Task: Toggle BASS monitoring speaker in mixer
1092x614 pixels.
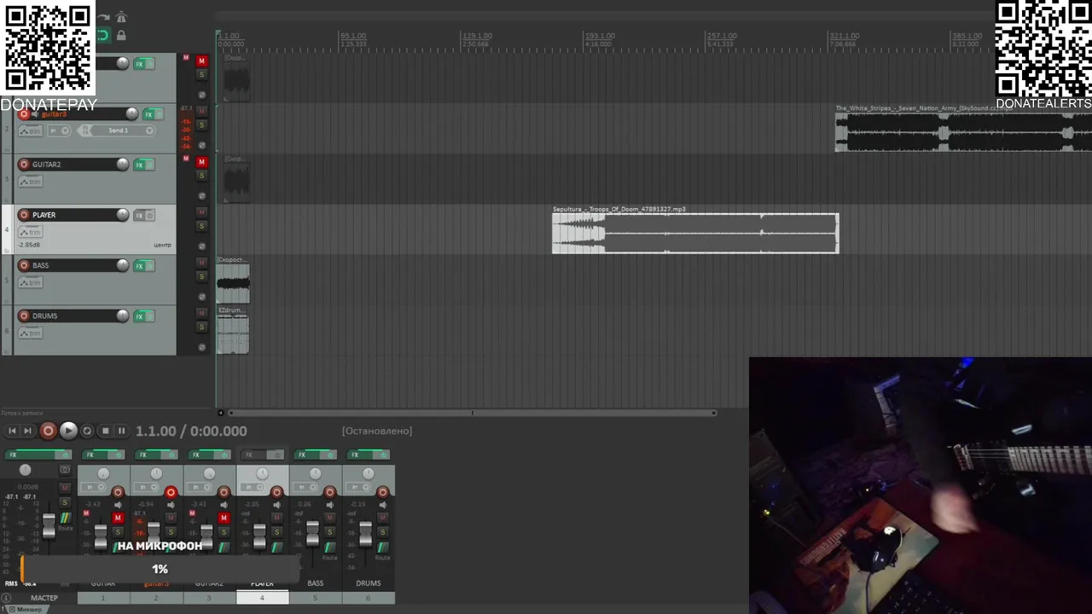Action: tap(329, 505)
